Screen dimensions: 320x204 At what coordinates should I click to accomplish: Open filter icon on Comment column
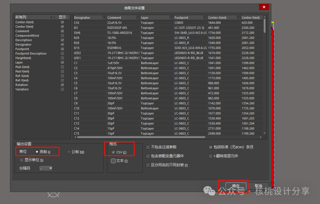(138, 17)
